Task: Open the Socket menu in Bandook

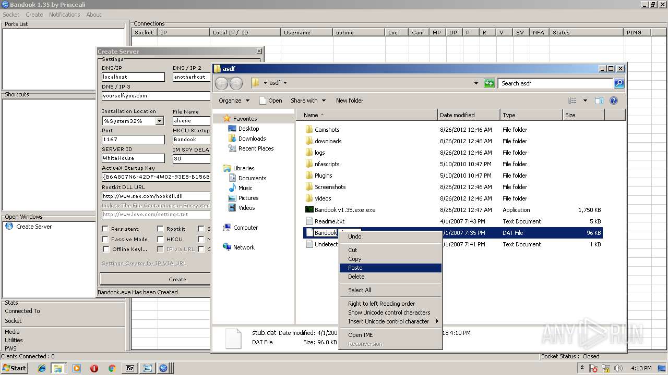Action: 11,15
